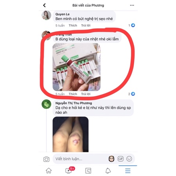Open the GIF picker
Image resolution: width=176 pixels, height=176 pixels.
[x=120, y=159]
